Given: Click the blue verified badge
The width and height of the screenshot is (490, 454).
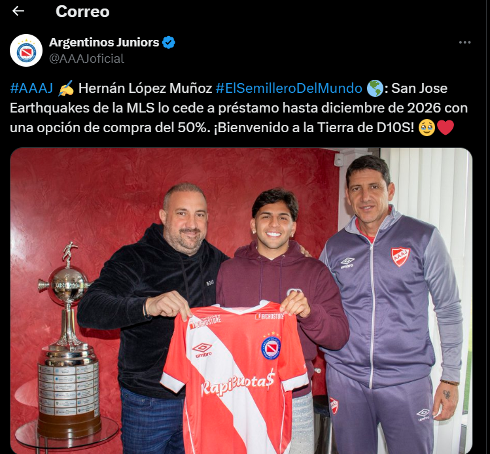Looking at the screenshot, I should coord(169,43).
